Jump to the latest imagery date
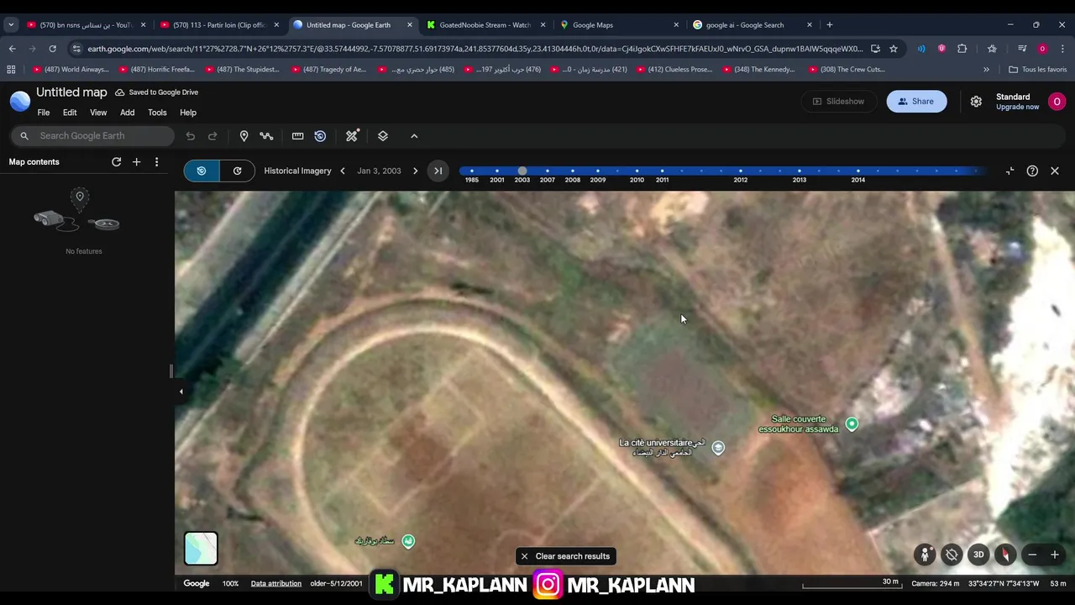 pyautogui.click(x=438, y=171)
